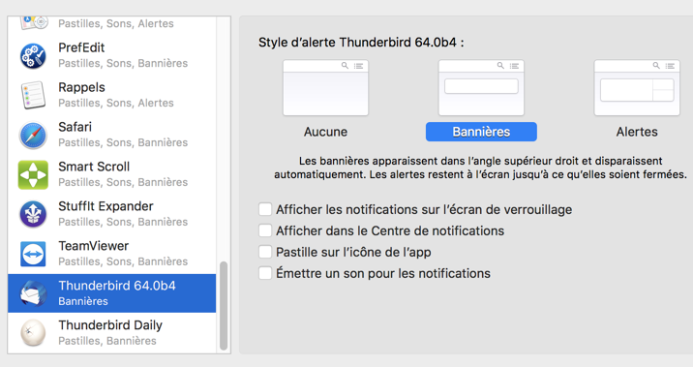This screenshot has width=693, height=367.
Task: Select TeamViewer in the app list
Action: pos(112,254)
